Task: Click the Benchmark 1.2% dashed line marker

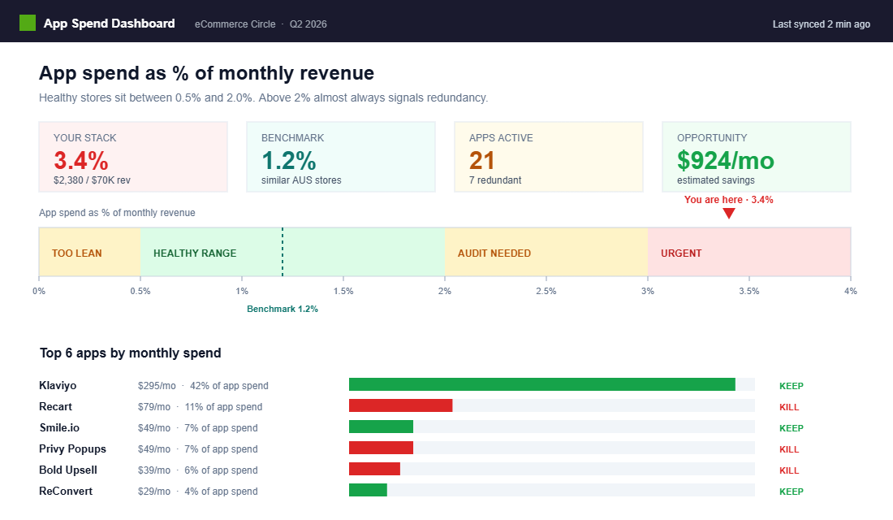Action: (x=283, y=253)
